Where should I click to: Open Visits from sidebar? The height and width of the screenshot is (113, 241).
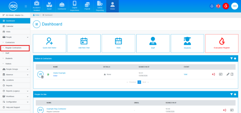coord(15,32)
